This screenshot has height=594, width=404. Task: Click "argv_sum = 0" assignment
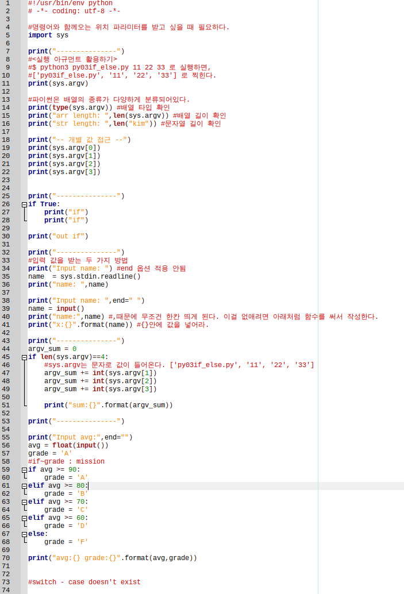[x=52, y=349]
